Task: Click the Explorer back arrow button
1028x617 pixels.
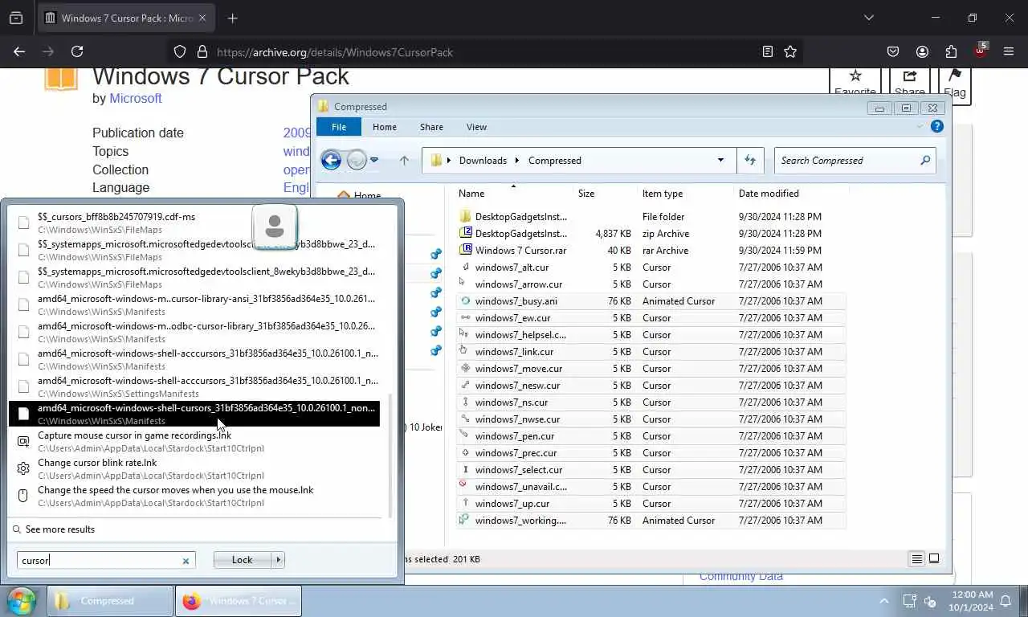Action: pyautogui.click(x=331, y=160)
